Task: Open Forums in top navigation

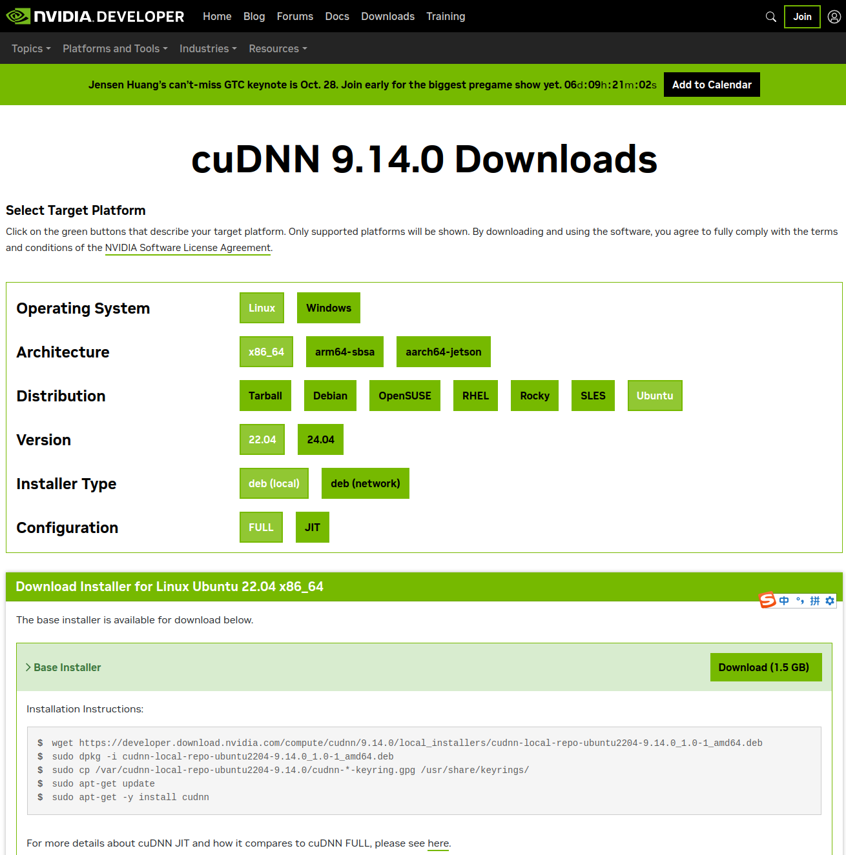Action: [295, 16]
